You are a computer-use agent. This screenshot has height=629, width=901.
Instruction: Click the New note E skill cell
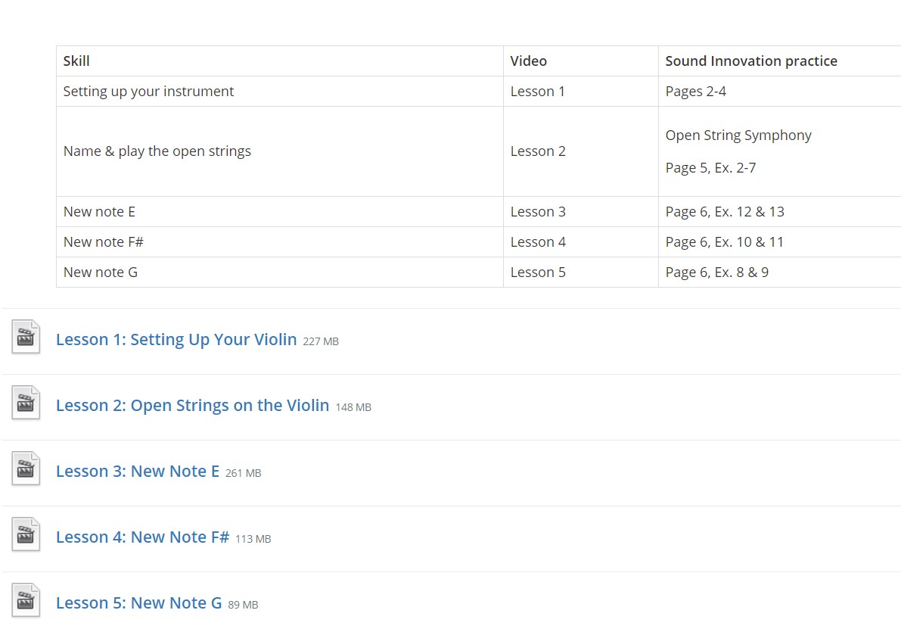tap(279, 212)
